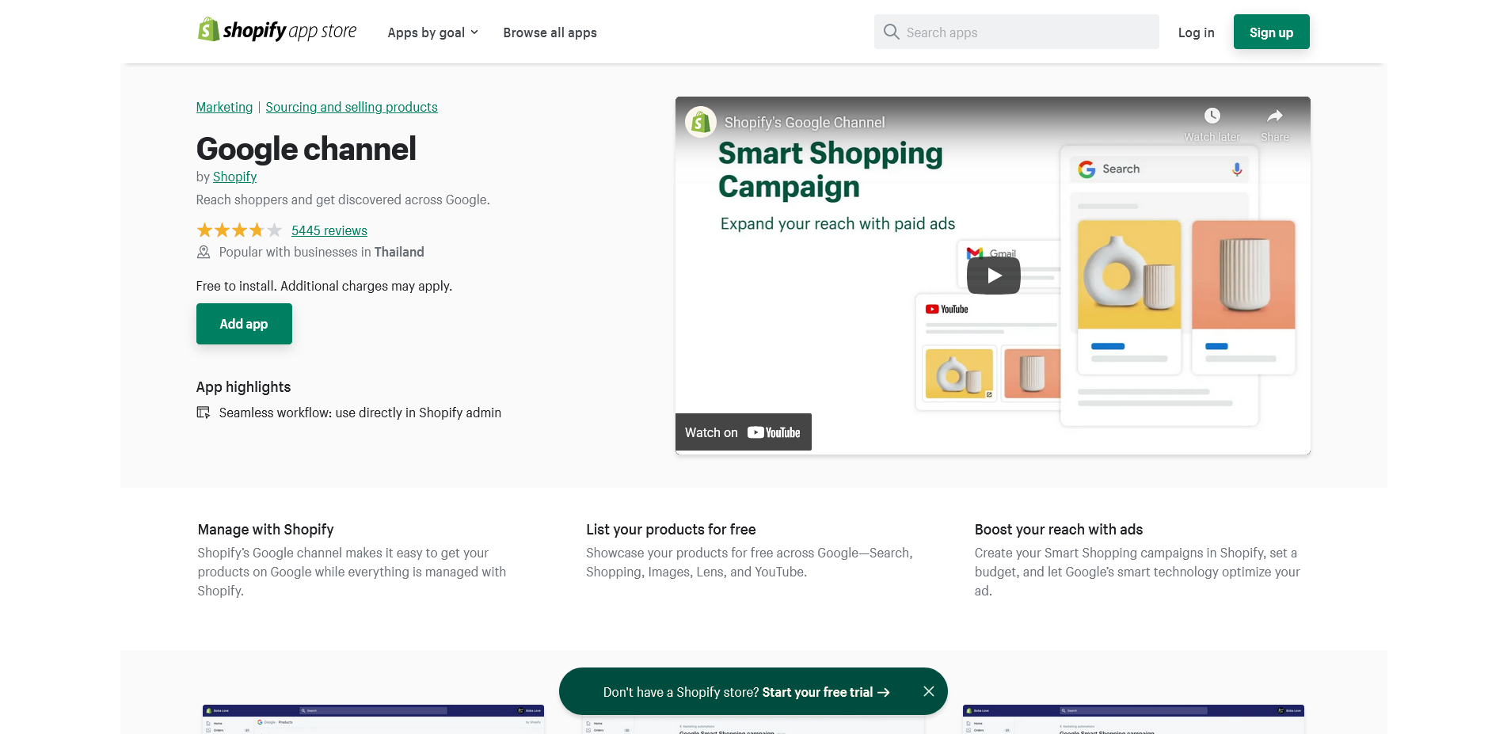This screenshot has height=734, width=1507.
Task: Click into the Search apps field
Action: coord(1026,32)
